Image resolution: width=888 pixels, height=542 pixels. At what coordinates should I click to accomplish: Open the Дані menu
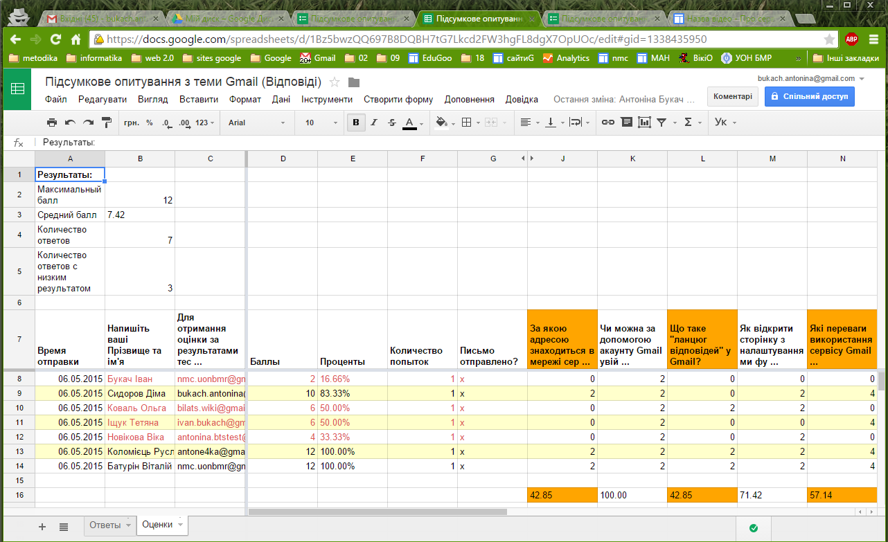click(281, 100)
